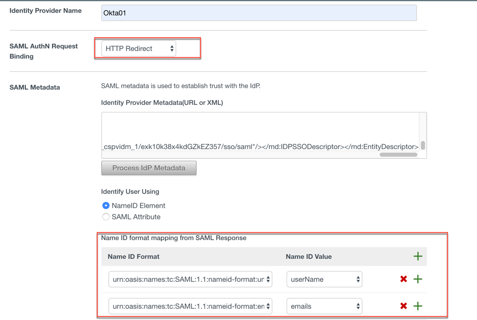Click the Name ID Format column header
Image resolution: width=477 pixels, height=320 pixels.
133,257
